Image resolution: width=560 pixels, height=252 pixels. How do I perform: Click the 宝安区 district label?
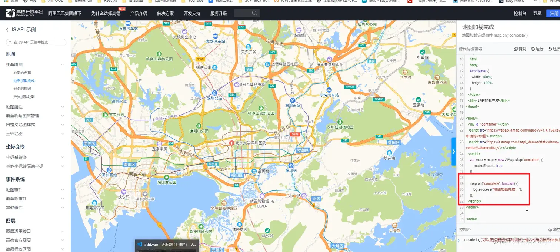pos(89,143)
